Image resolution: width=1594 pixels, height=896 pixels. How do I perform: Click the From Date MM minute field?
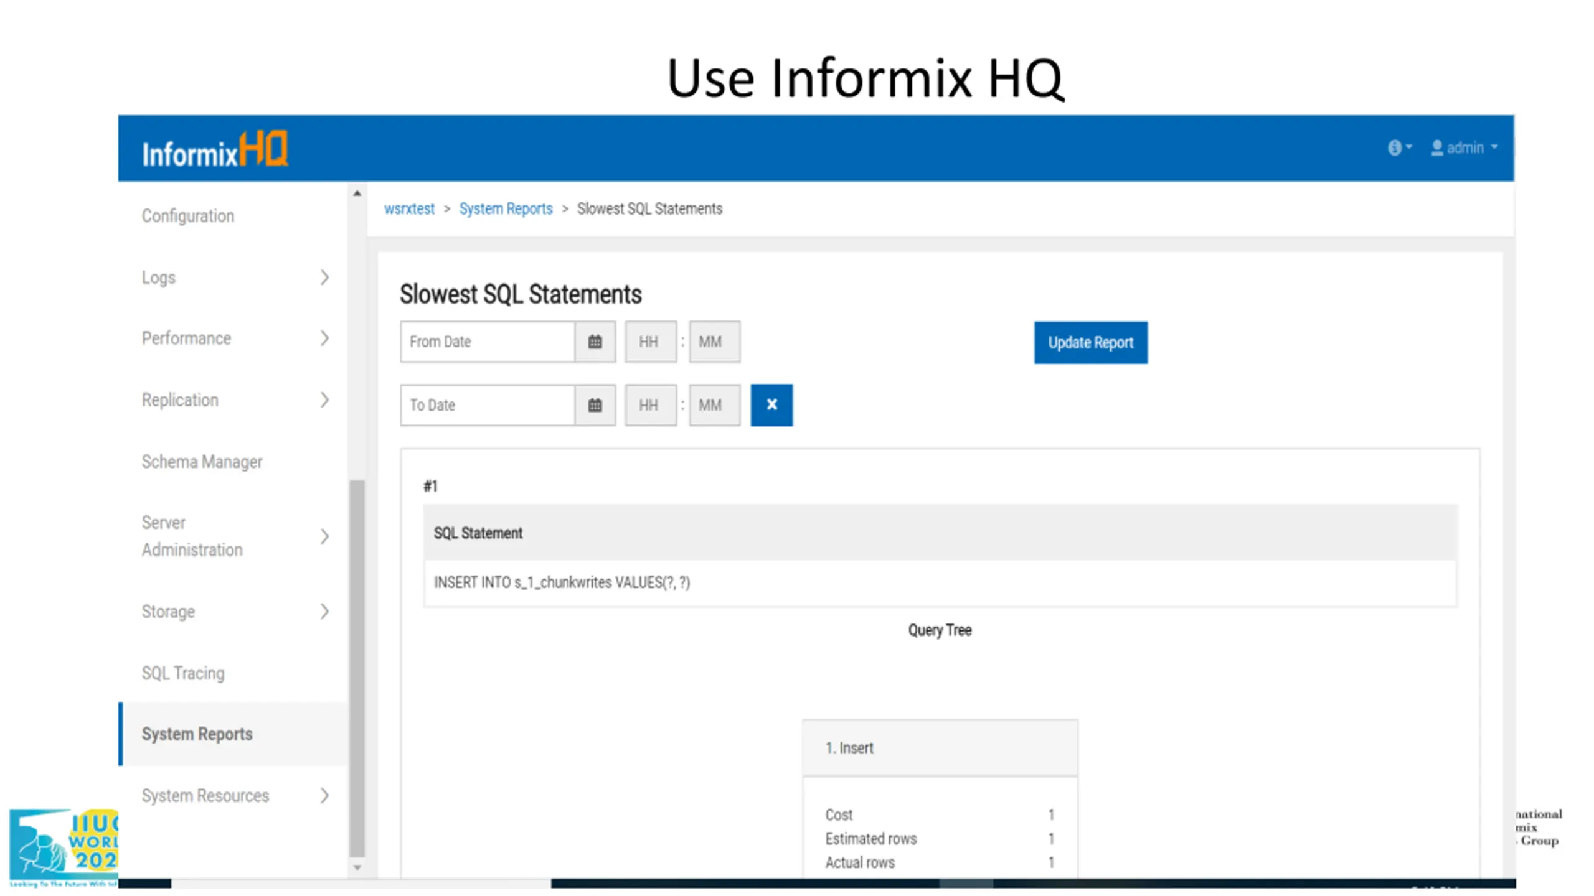pyautogui.click(x=714, y=342)
